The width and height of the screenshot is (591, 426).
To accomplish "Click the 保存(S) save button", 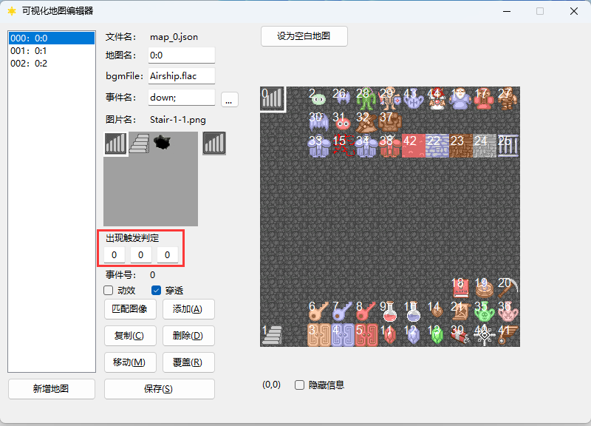I will pyautogui.click(x=159, y=388).
